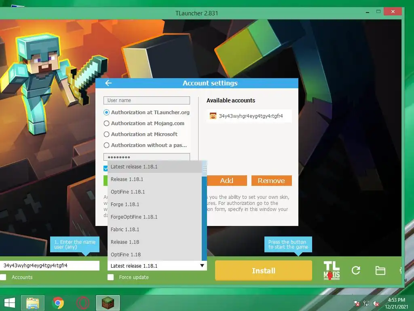Open the TLauncher taskbar icon

(108, 303)
